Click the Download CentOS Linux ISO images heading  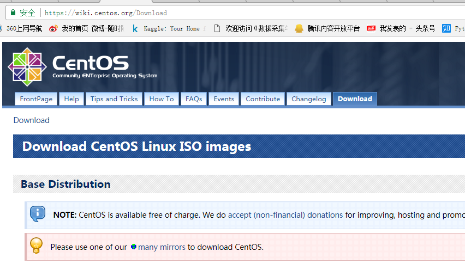[x=136, y=146]
